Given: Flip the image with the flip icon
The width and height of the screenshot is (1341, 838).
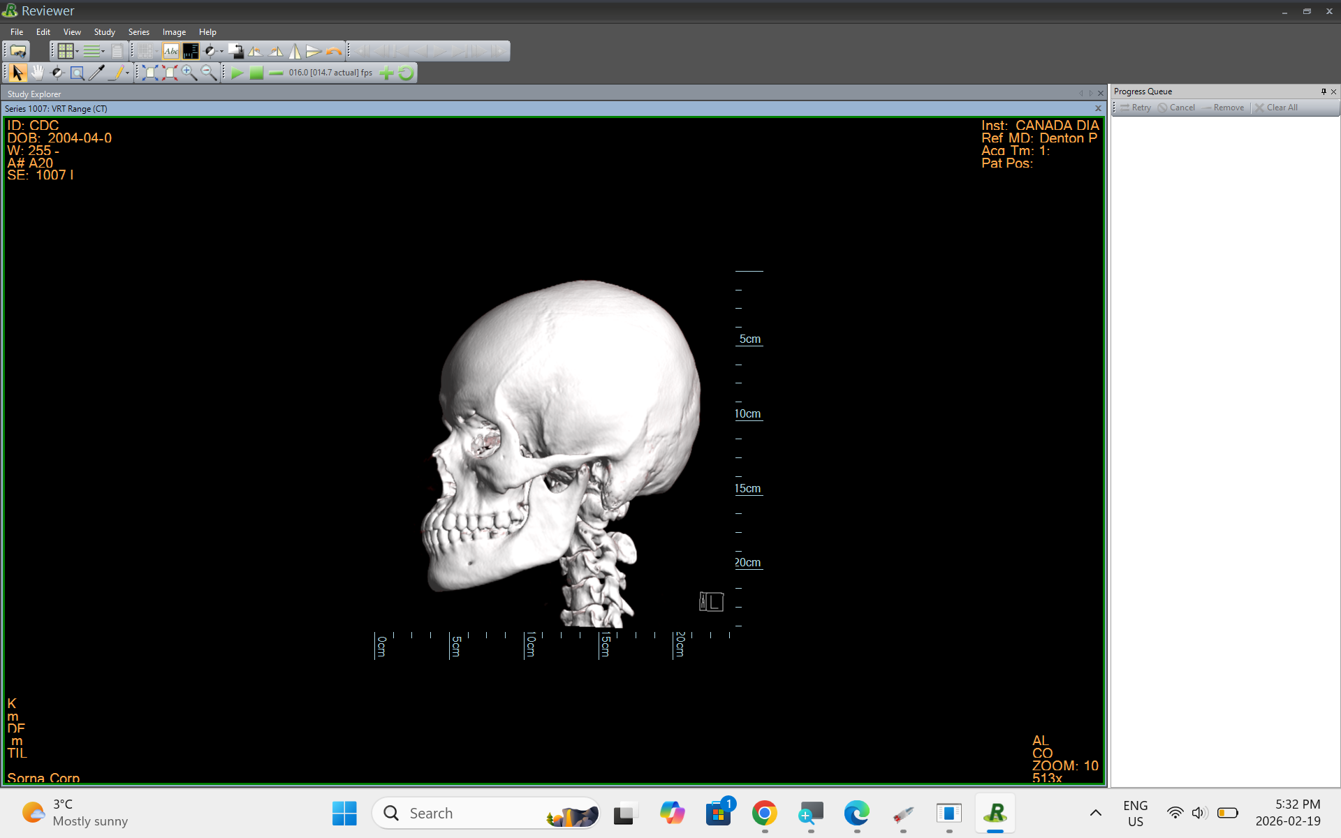Looking at the screenshot, I should click(295, 51).
